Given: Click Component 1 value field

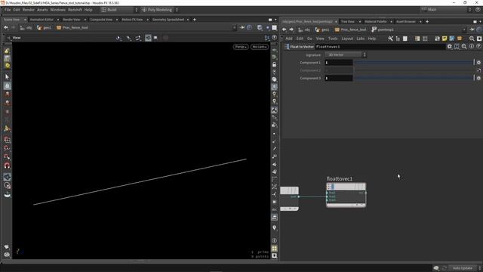Looking at the screenshot, I should point(339,63).
